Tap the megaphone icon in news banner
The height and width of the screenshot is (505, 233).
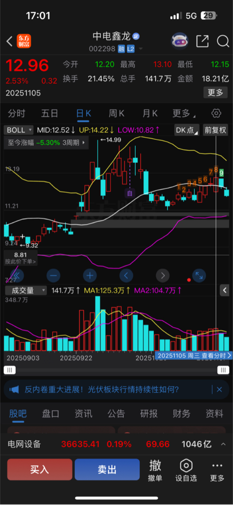14,389
